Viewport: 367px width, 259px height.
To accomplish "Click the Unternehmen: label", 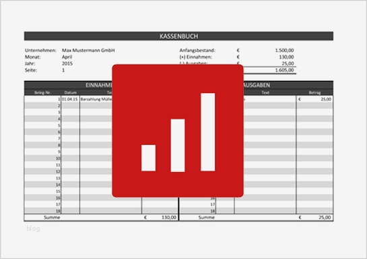I will pyautogui.click(x=40, y=51).
